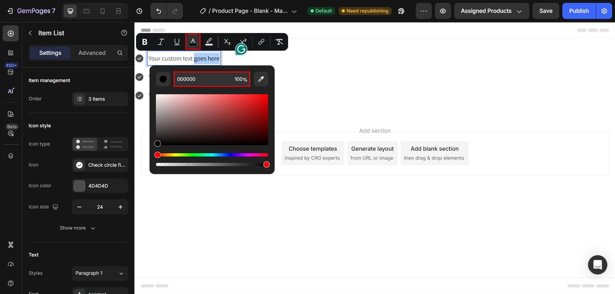The image size is (615, 294).
Task: Increase icon size with plus button
Action: 120,207
